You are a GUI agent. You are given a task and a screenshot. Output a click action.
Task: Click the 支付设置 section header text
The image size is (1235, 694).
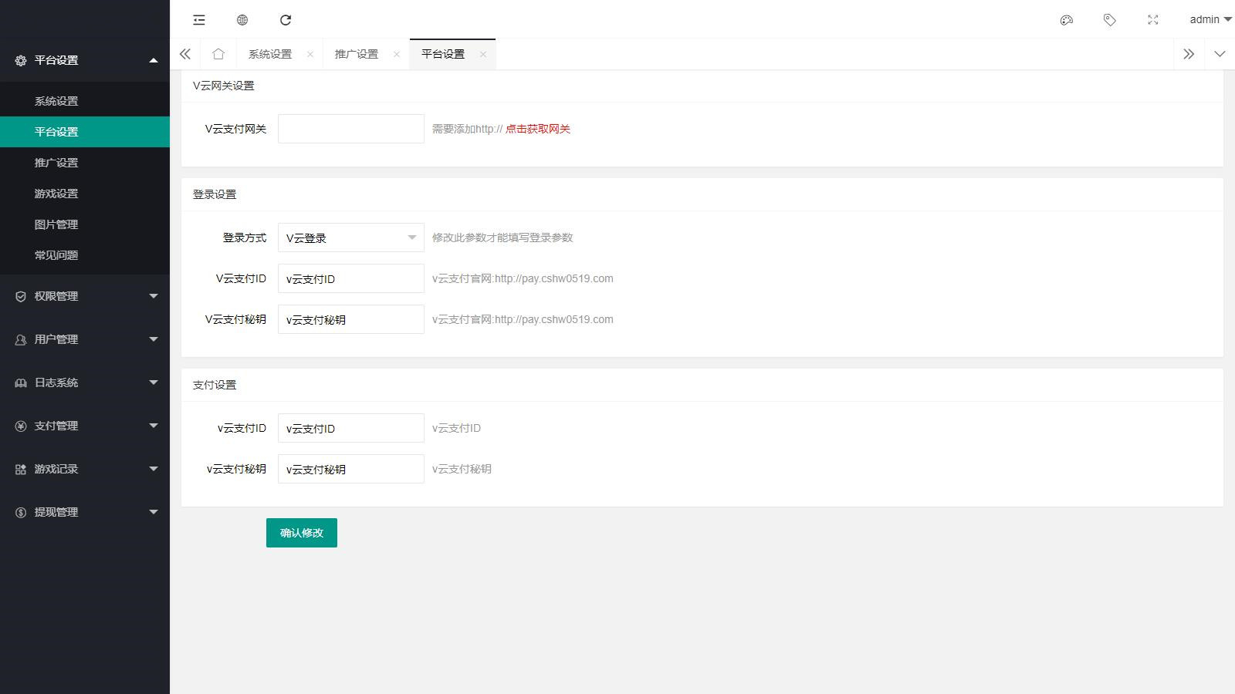click(215, 385)
